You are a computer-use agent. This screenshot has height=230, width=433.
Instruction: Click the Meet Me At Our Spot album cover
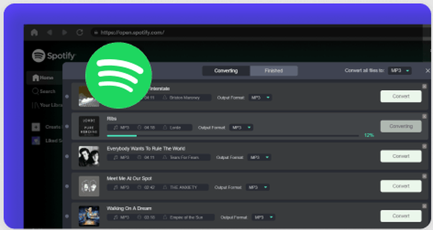89,186
